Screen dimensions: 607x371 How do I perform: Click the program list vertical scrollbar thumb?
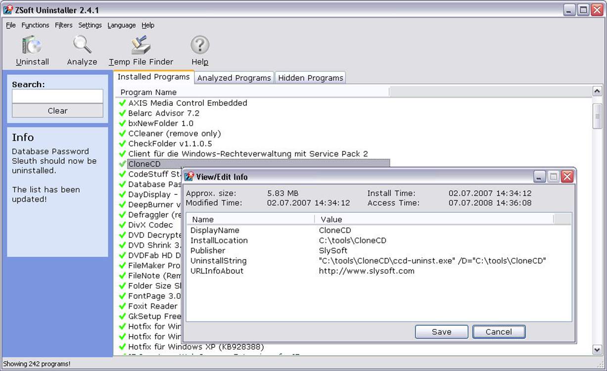[597, 117]
